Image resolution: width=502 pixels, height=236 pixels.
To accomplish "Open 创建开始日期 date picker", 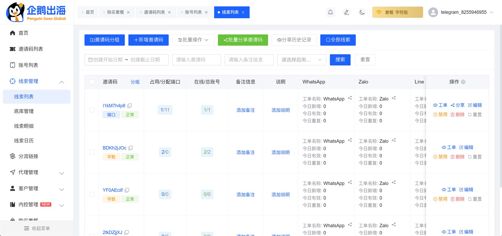I will tap(108, 60).
